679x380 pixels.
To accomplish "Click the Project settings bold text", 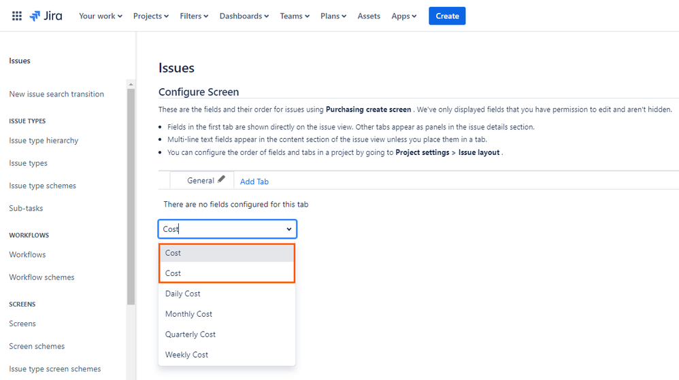I will pyautogui.click(x=423, y=152).
